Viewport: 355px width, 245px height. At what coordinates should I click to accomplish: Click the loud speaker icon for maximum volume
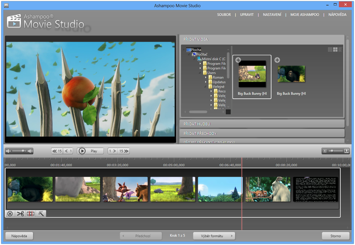30,151
